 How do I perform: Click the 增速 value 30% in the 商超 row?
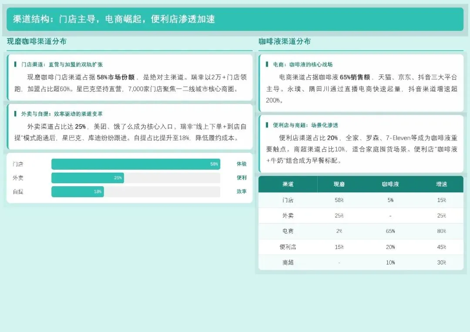[442, 263]
